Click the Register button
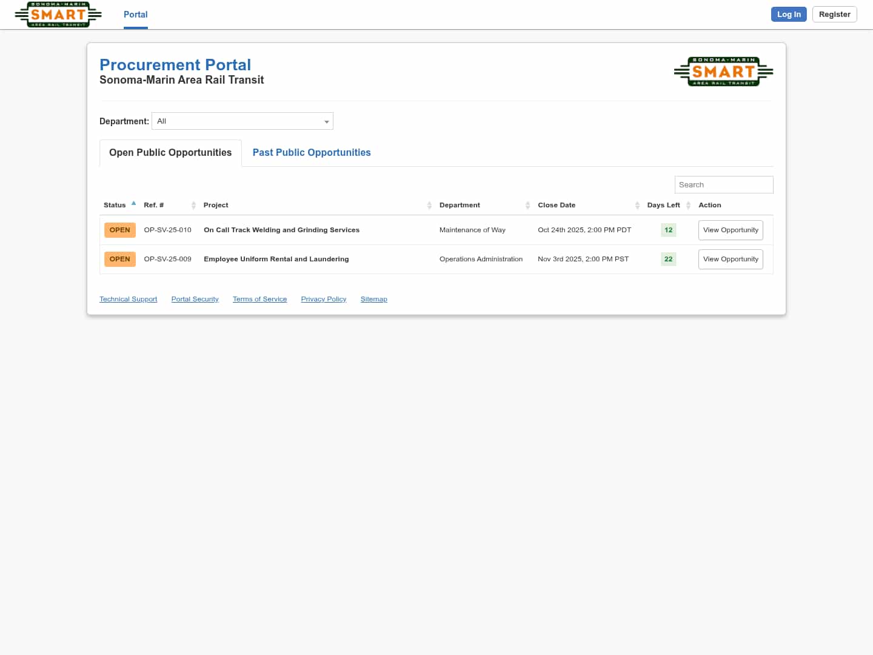 [834, 15]
